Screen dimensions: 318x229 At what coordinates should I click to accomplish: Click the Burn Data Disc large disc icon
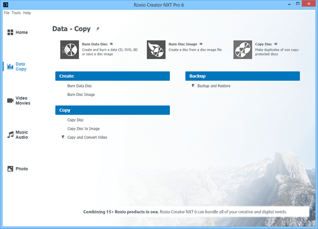[70, 50]
